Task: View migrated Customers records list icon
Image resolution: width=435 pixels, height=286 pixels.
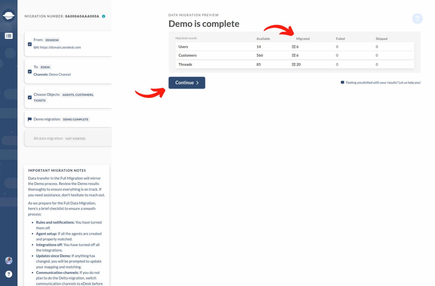Action: click(294, 55)
